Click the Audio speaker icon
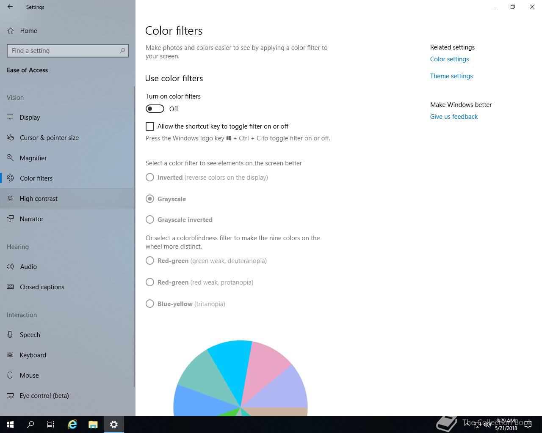 10,266
